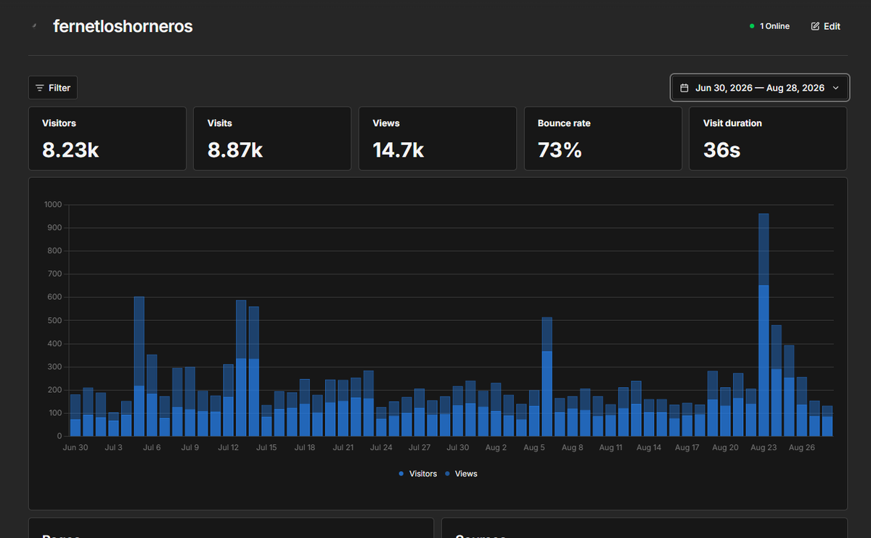Click the Aug 6 bar peaking above 500
The height and width of the screenshot is (538, 871).
pyautogui.click(x=547, y=376)
